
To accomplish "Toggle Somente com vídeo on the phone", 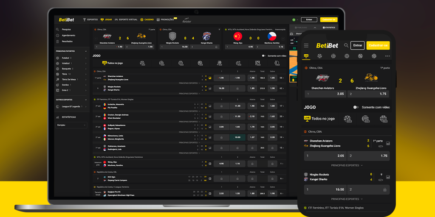I will [x=356, y=107].
